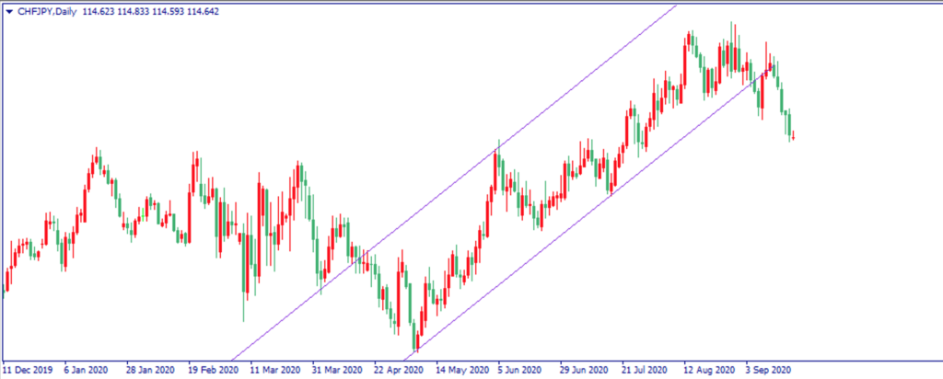Select the 12 Aug 2020 date label
This screenshot has height=379, width=943.
coord(708,371)
